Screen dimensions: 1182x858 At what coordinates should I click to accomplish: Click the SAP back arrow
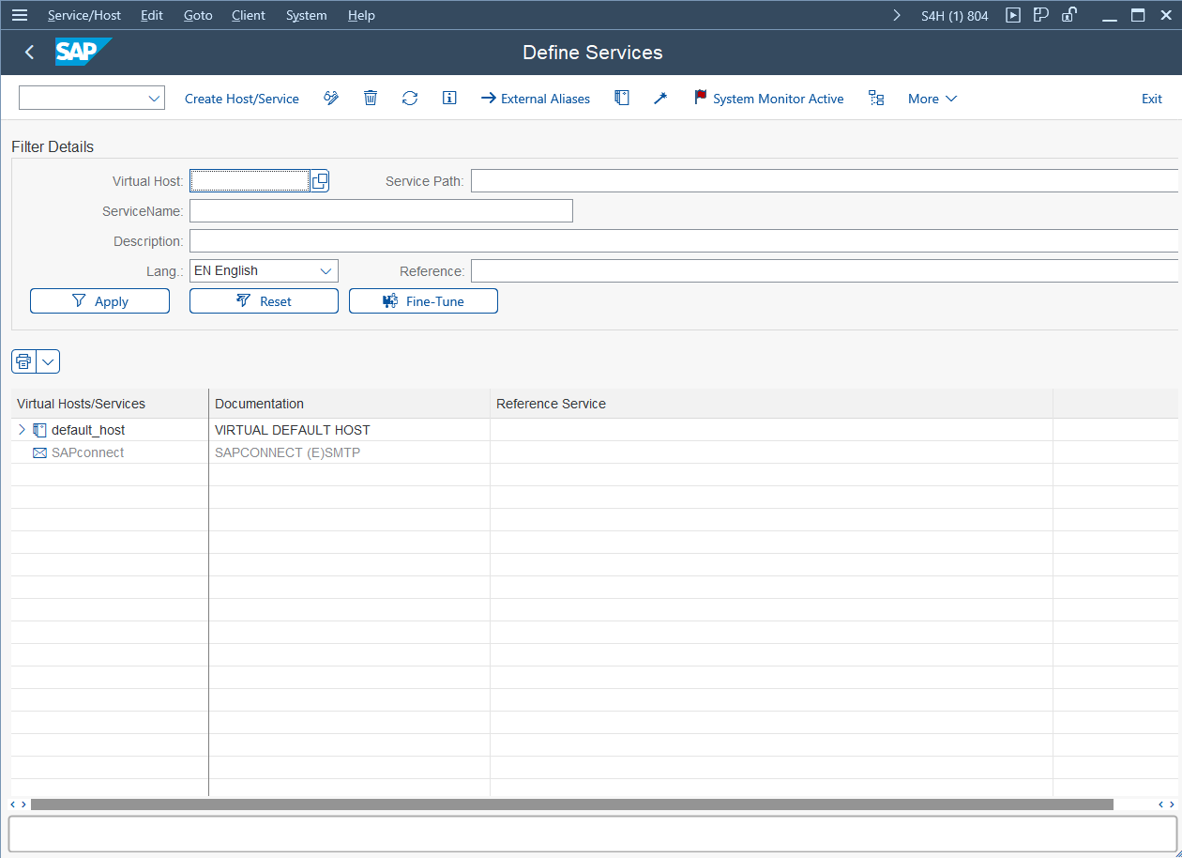tap(30, 53)
